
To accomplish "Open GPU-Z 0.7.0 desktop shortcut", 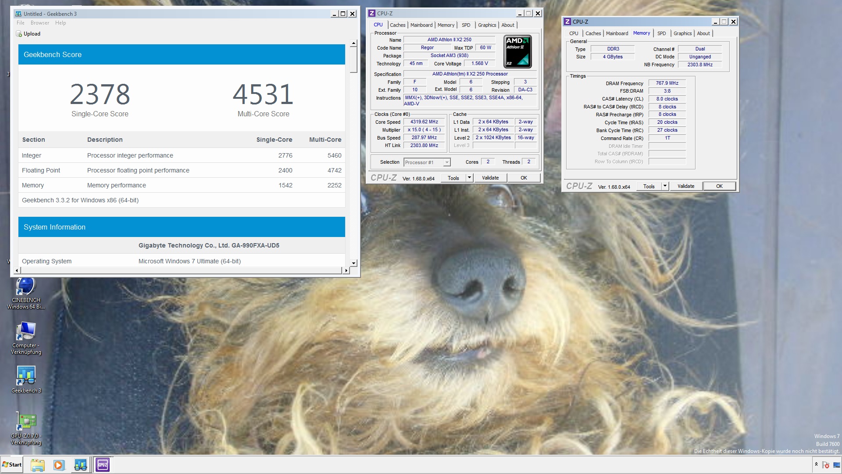I will [26, 429].
